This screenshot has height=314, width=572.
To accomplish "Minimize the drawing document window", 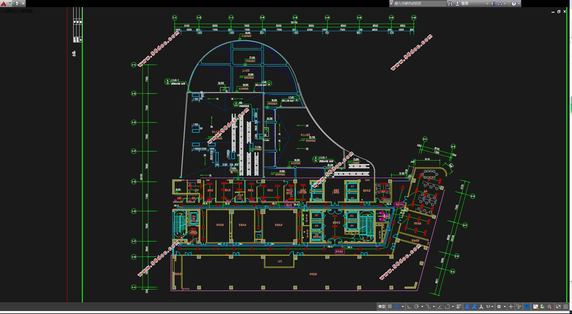I will tap(553, 12).
